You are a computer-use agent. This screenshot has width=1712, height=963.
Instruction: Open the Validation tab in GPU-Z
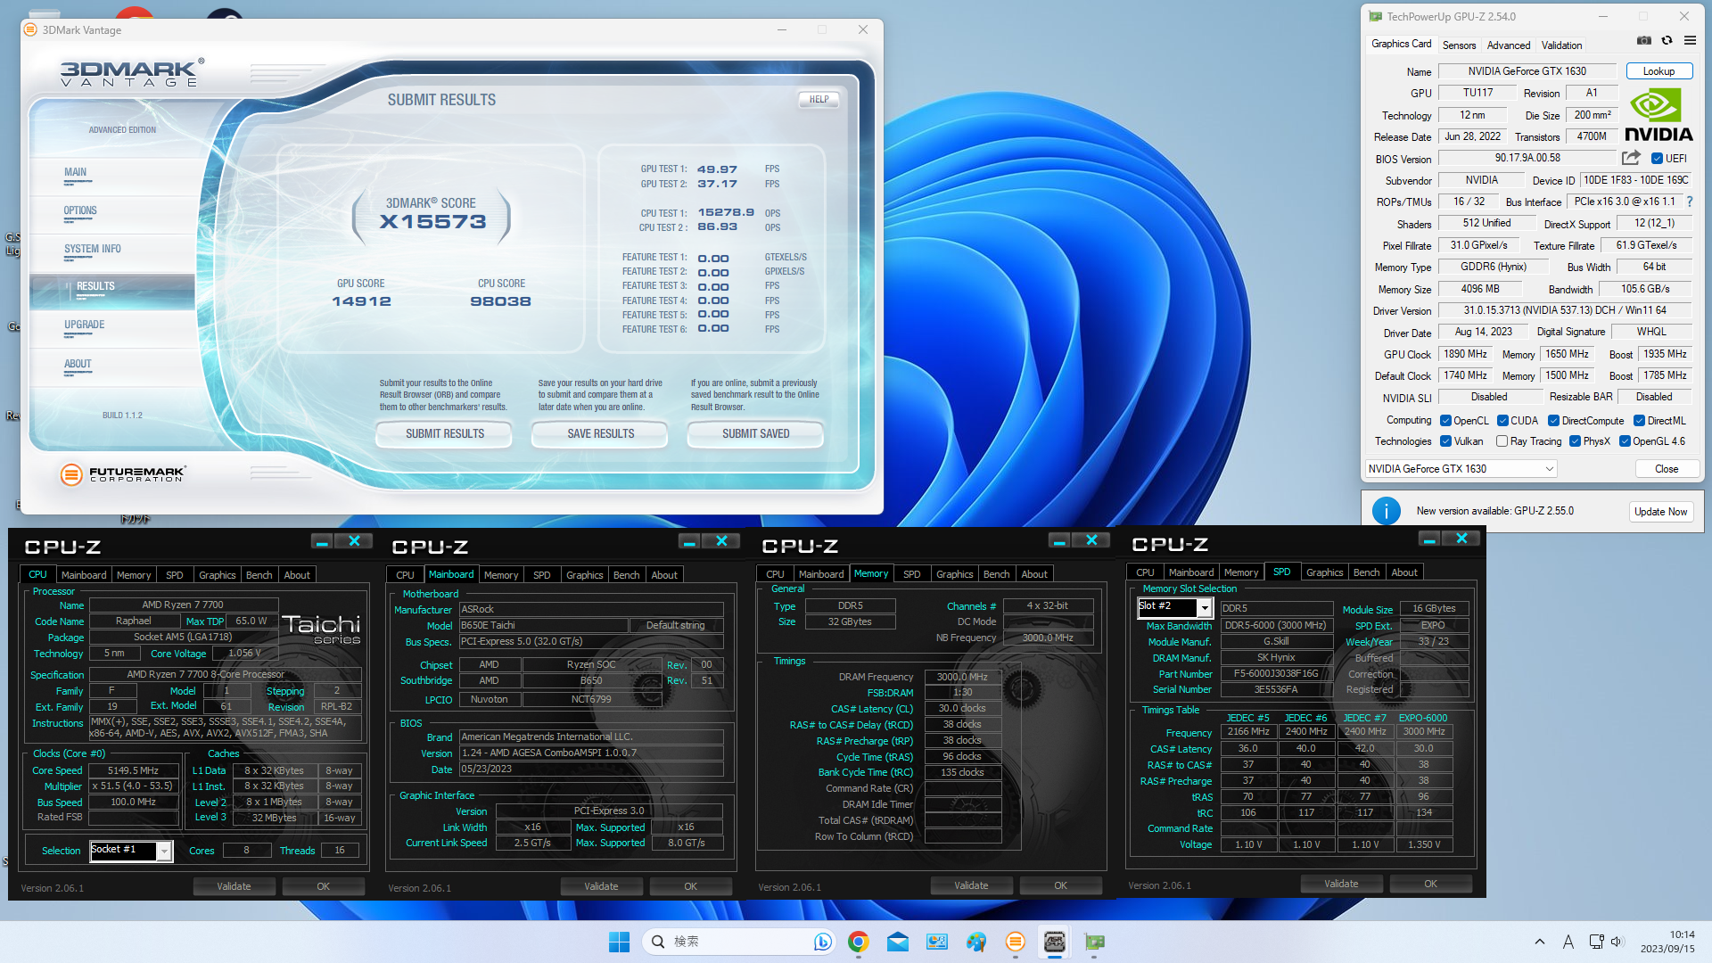pyautogui.click(x=1561, y=45)
